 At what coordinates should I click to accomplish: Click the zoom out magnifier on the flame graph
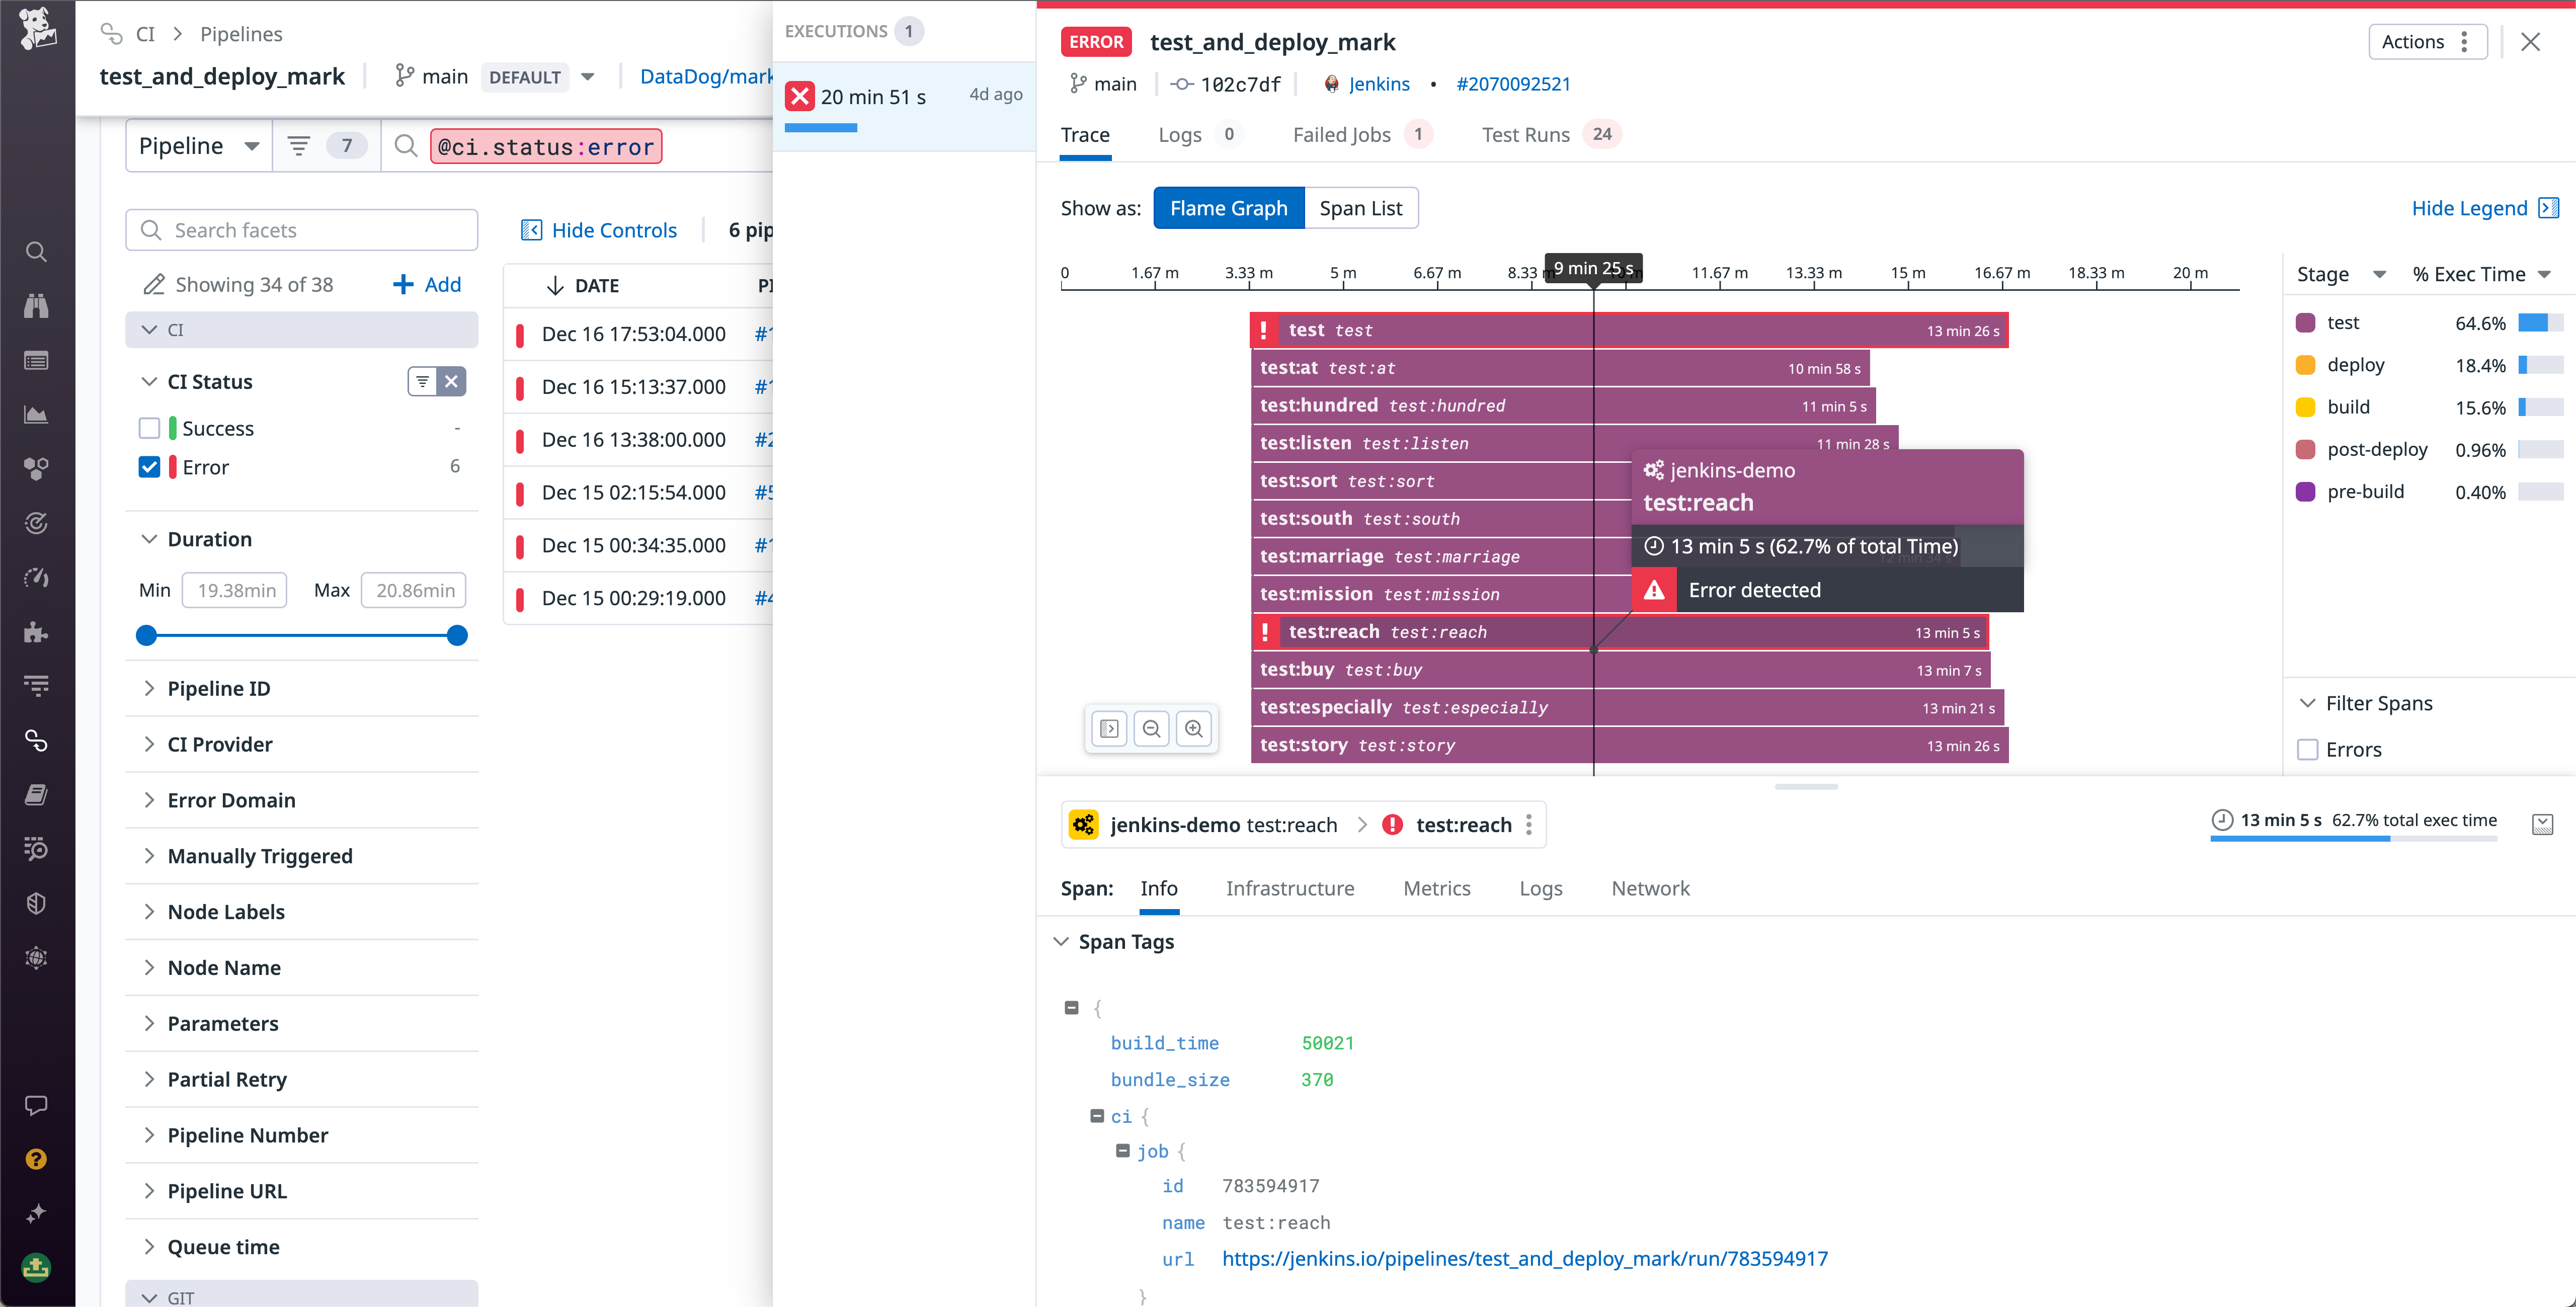[1152, 729]
